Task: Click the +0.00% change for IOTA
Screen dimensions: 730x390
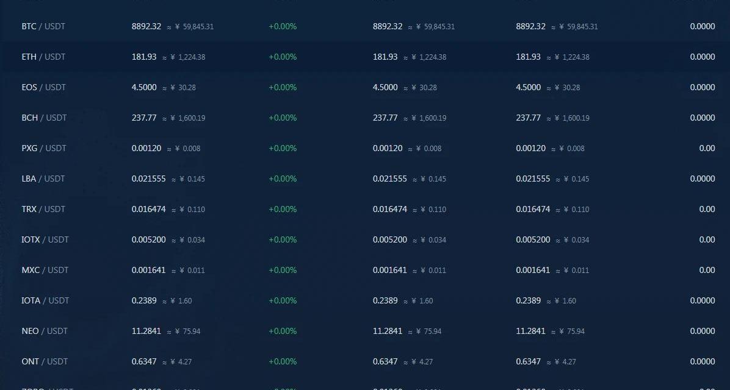Action: coord(283,301)
